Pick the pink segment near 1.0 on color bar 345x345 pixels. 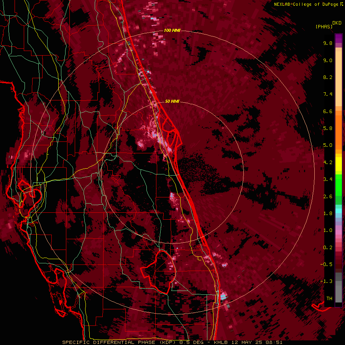pyautogui.click(x=338, y=232)
